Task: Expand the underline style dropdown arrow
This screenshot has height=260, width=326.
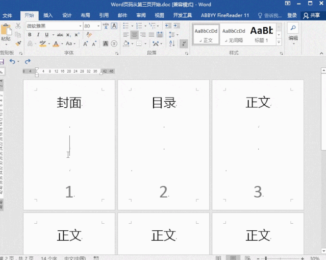Action: (53, 35)
